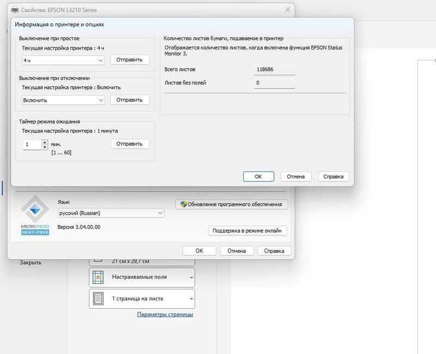The height and width of the screenshot is (354, 436).
Task: Click the printer icon in title bar
Action: [x=15, y=10]
